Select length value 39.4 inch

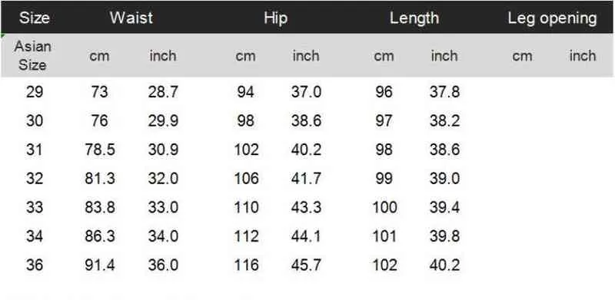(445, 207)
